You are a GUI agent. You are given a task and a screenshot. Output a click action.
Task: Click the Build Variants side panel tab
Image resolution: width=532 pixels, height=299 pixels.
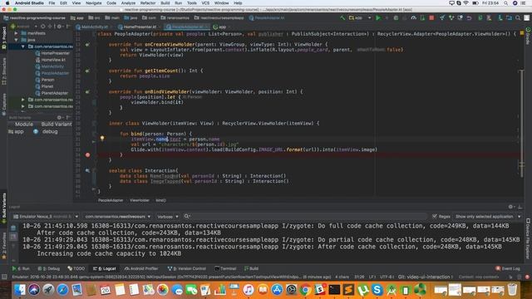point(3,208)
